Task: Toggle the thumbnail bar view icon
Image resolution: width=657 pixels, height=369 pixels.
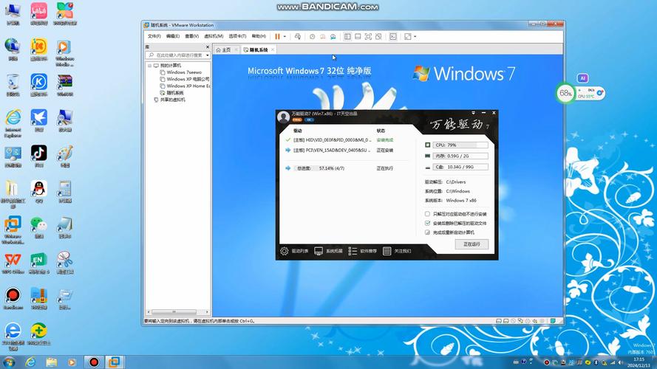Action: (x=358, y=37)
